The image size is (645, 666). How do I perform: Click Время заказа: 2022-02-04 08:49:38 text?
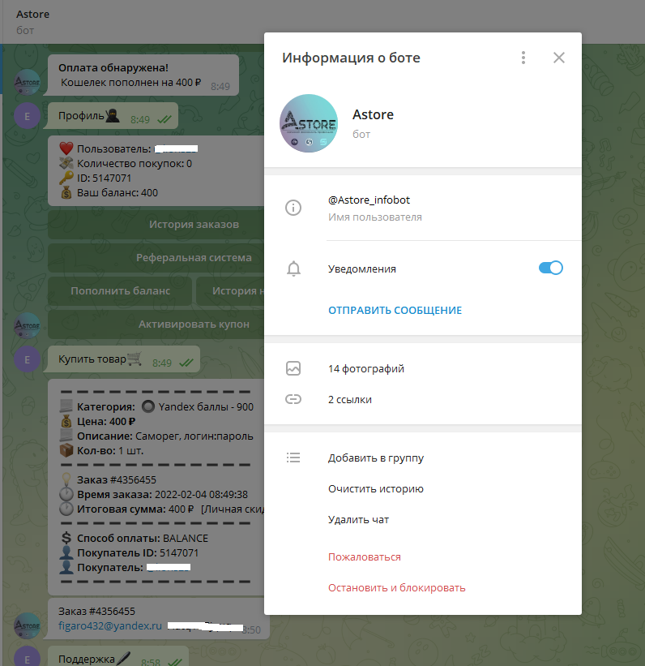(x=162, y=494)
